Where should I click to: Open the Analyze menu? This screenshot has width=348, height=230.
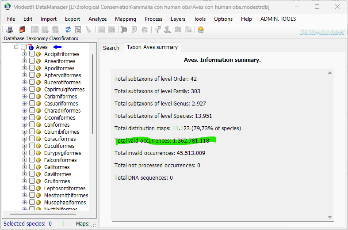97,19
